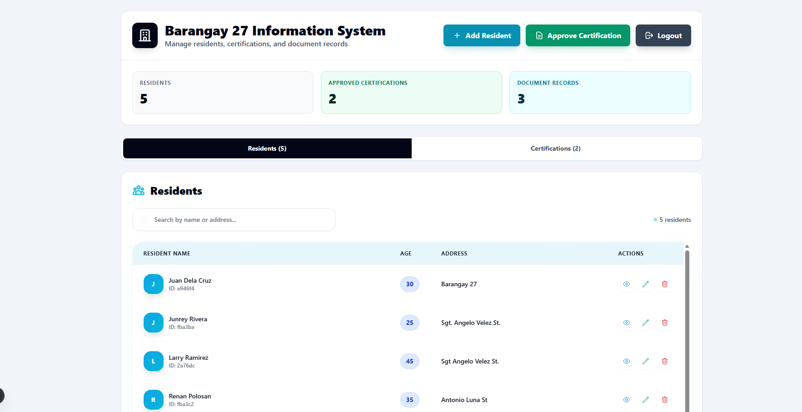Viewport: 802px width, 412px height.
Task: Click Junrey Rivera's J avatar
Action: click(154, 323)
